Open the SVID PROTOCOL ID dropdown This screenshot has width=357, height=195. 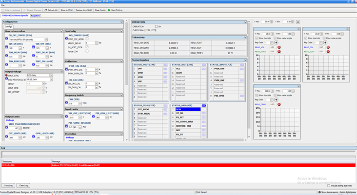[51, 79]
